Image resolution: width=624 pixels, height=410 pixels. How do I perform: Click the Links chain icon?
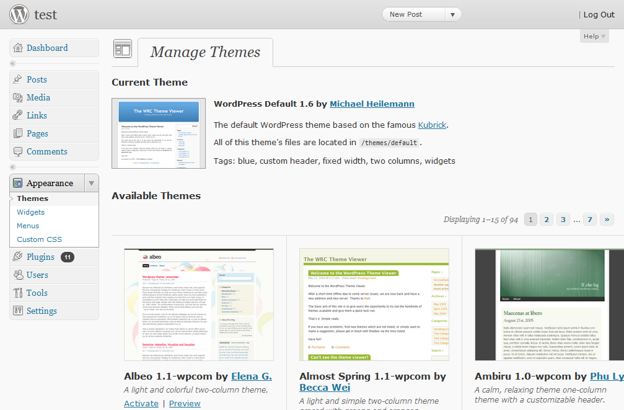click(x=17, y=115)
